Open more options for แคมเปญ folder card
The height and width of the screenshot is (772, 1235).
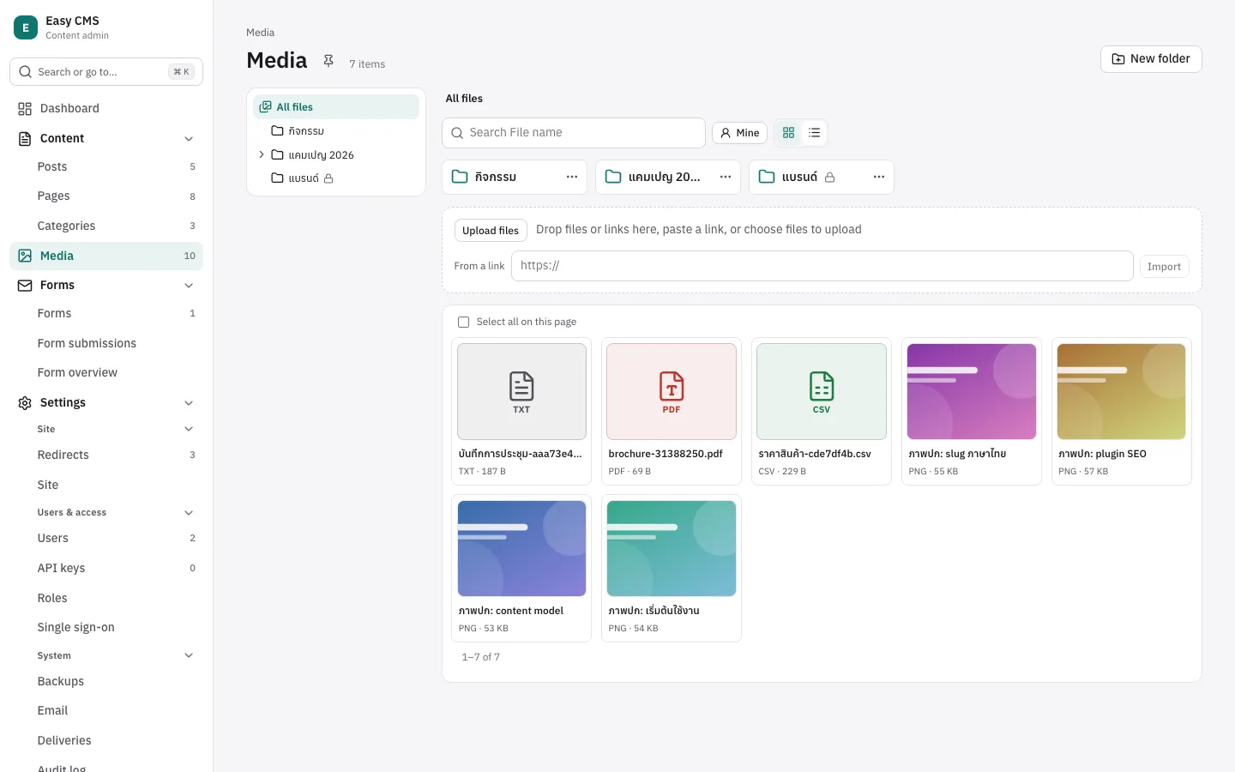[x=726, y=177]
